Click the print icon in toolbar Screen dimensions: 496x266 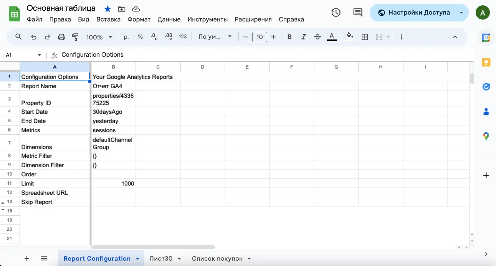click(61, 37)
